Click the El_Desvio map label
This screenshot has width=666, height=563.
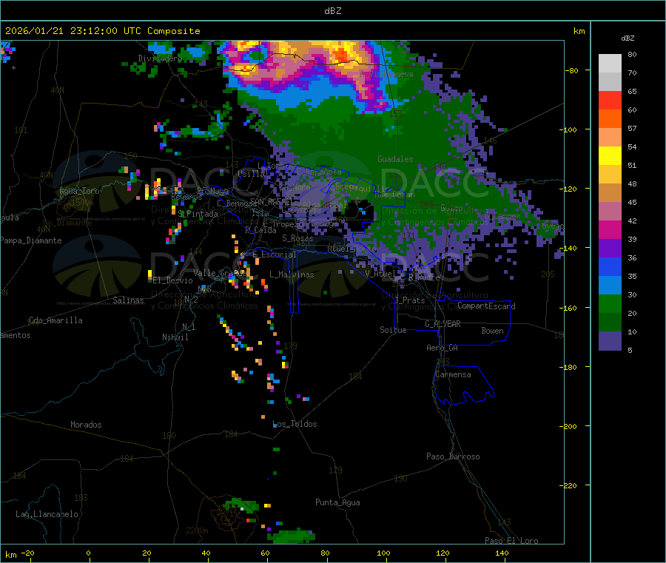172,280
